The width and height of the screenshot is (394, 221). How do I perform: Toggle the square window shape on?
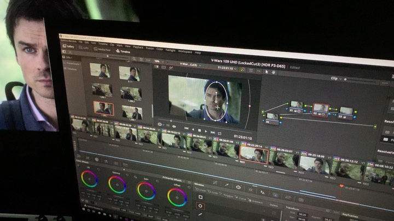point(200,196)
